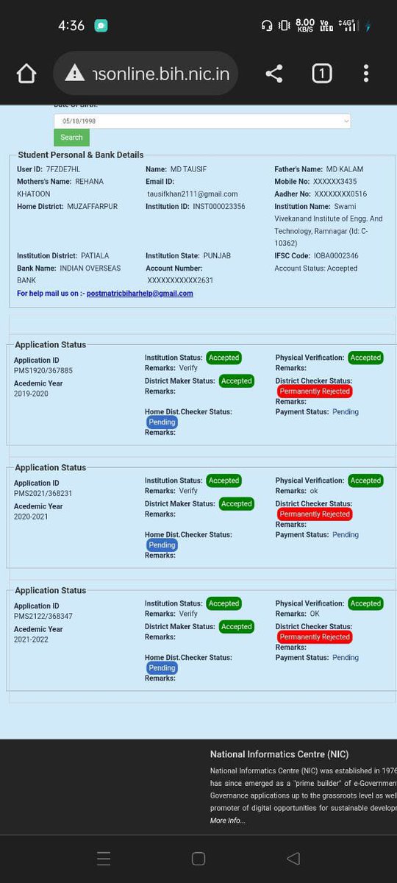Select Father's Name MD KALAM
This screenshot has height=883, width=397.
pos(345,169)
